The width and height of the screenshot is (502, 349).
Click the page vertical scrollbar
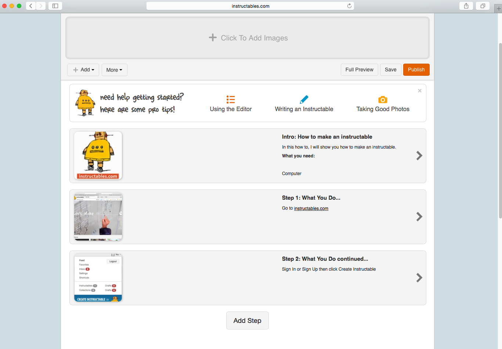500,131
